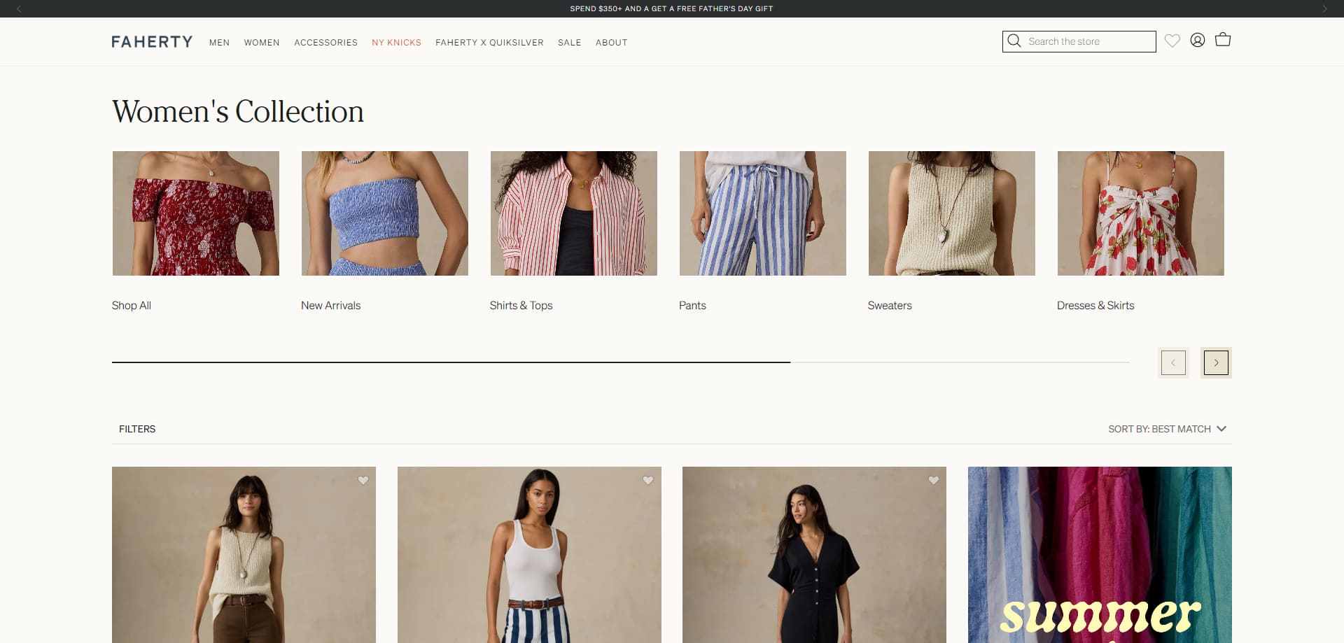Image resolution: width=1344 pixels, height=643 pixels.
Task: Go to Faherty home via logo
Action: (x=152, y=42)
